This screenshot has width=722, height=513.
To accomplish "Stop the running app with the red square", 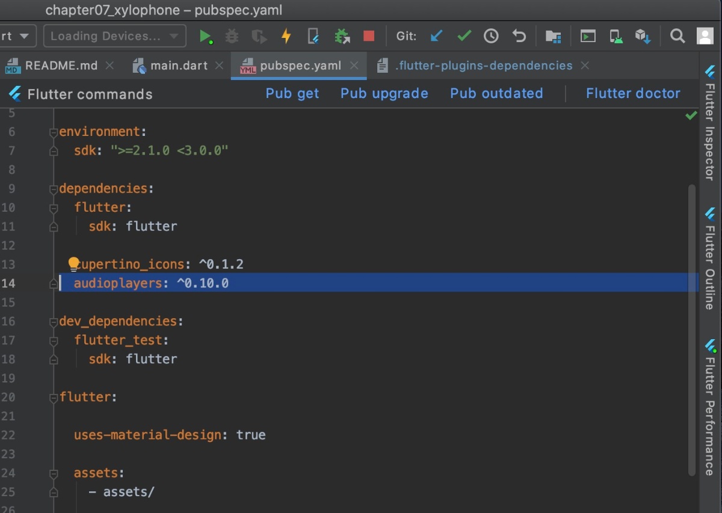I will (x=368, y=36).
